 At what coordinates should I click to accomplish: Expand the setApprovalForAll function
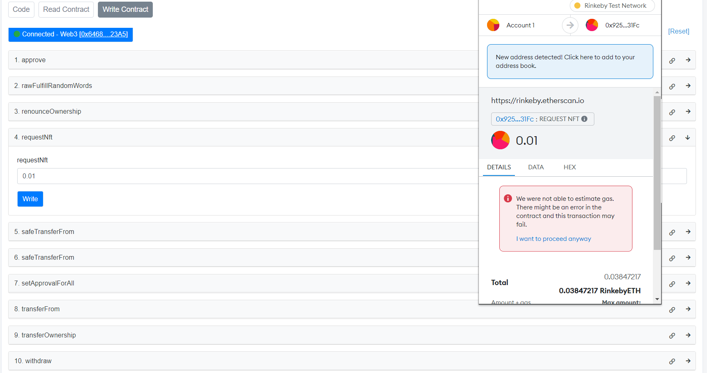[x=688, y=283]
